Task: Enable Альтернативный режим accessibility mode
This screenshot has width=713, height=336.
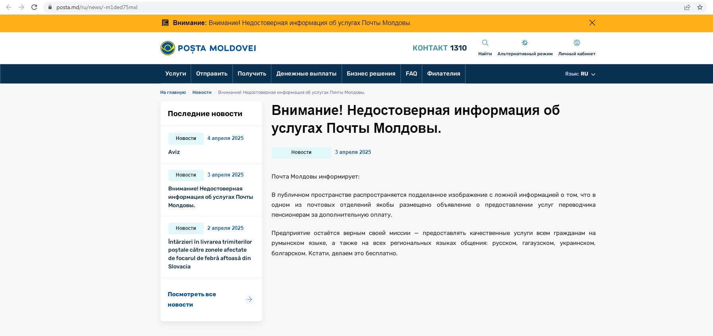Action: [525, 47]
